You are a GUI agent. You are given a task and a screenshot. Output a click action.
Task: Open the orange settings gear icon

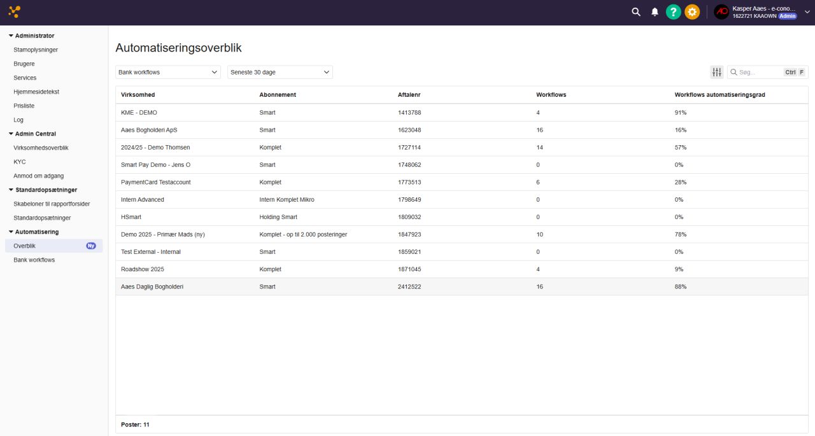coord(692,12)
